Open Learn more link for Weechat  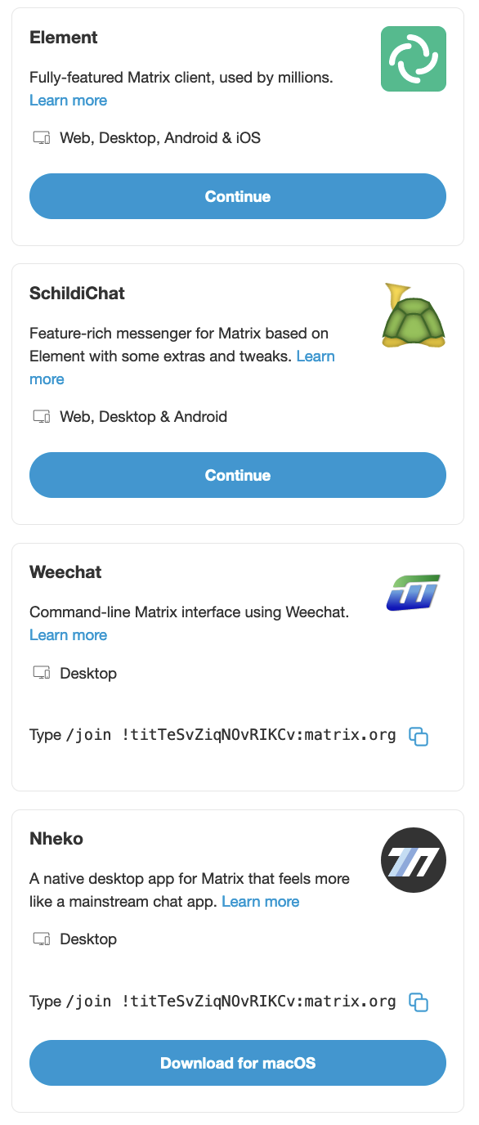pos(68,635)
